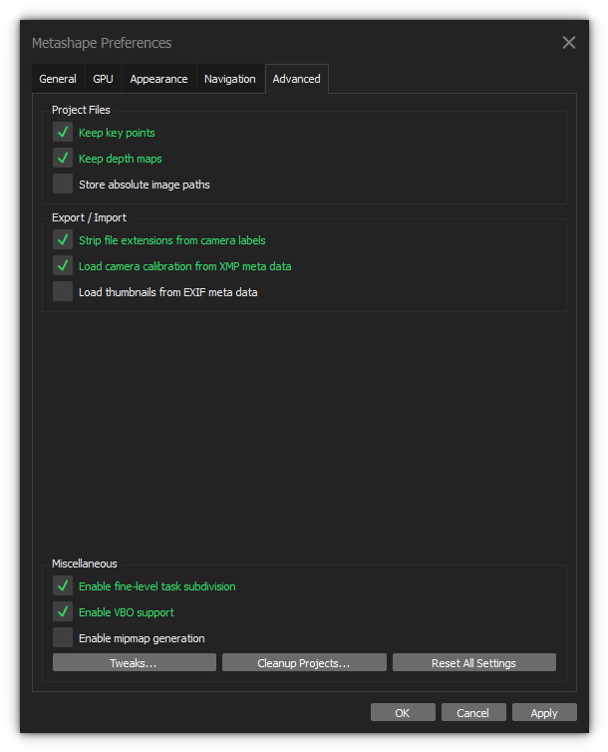
Task: Open the Tweaks dialog
Action: click(x=135, y=663)
